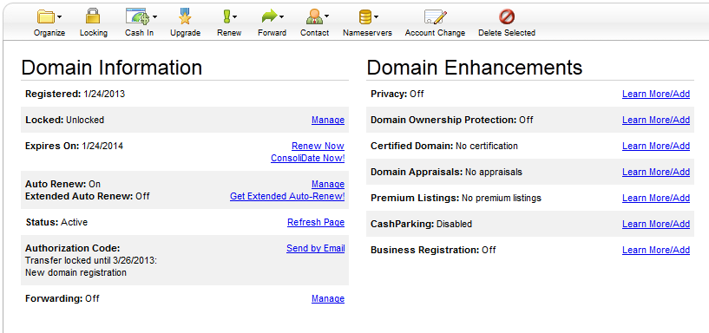Click the Upgrade toolbar label
The image size is (709, 333).
click(x=186, y=33)
